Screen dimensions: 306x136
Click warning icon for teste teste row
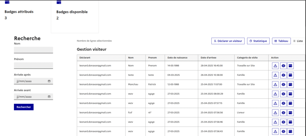[275, 75]
